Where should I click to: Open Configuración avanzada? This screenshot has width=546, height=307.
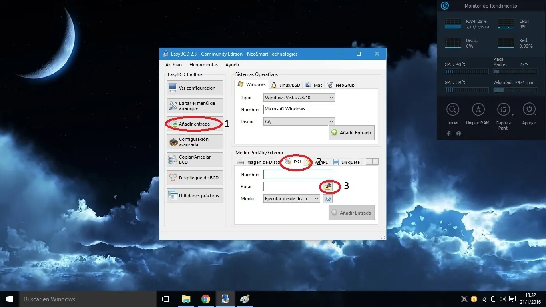195,142
